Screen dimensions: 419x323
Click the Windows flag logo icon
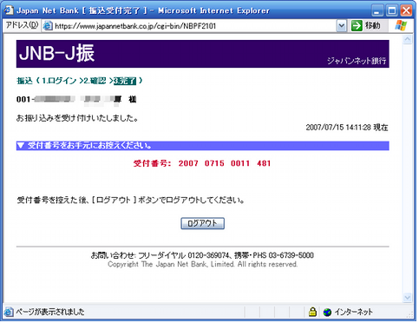coord(401,25)
